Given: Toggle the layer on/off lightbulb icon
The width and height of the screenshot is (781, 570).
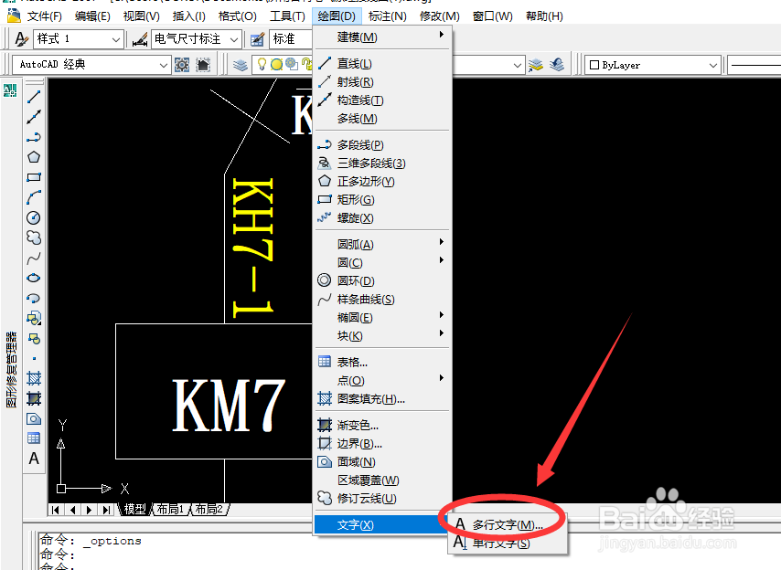Looking at the screenshot, I should [x=262, y=64].
